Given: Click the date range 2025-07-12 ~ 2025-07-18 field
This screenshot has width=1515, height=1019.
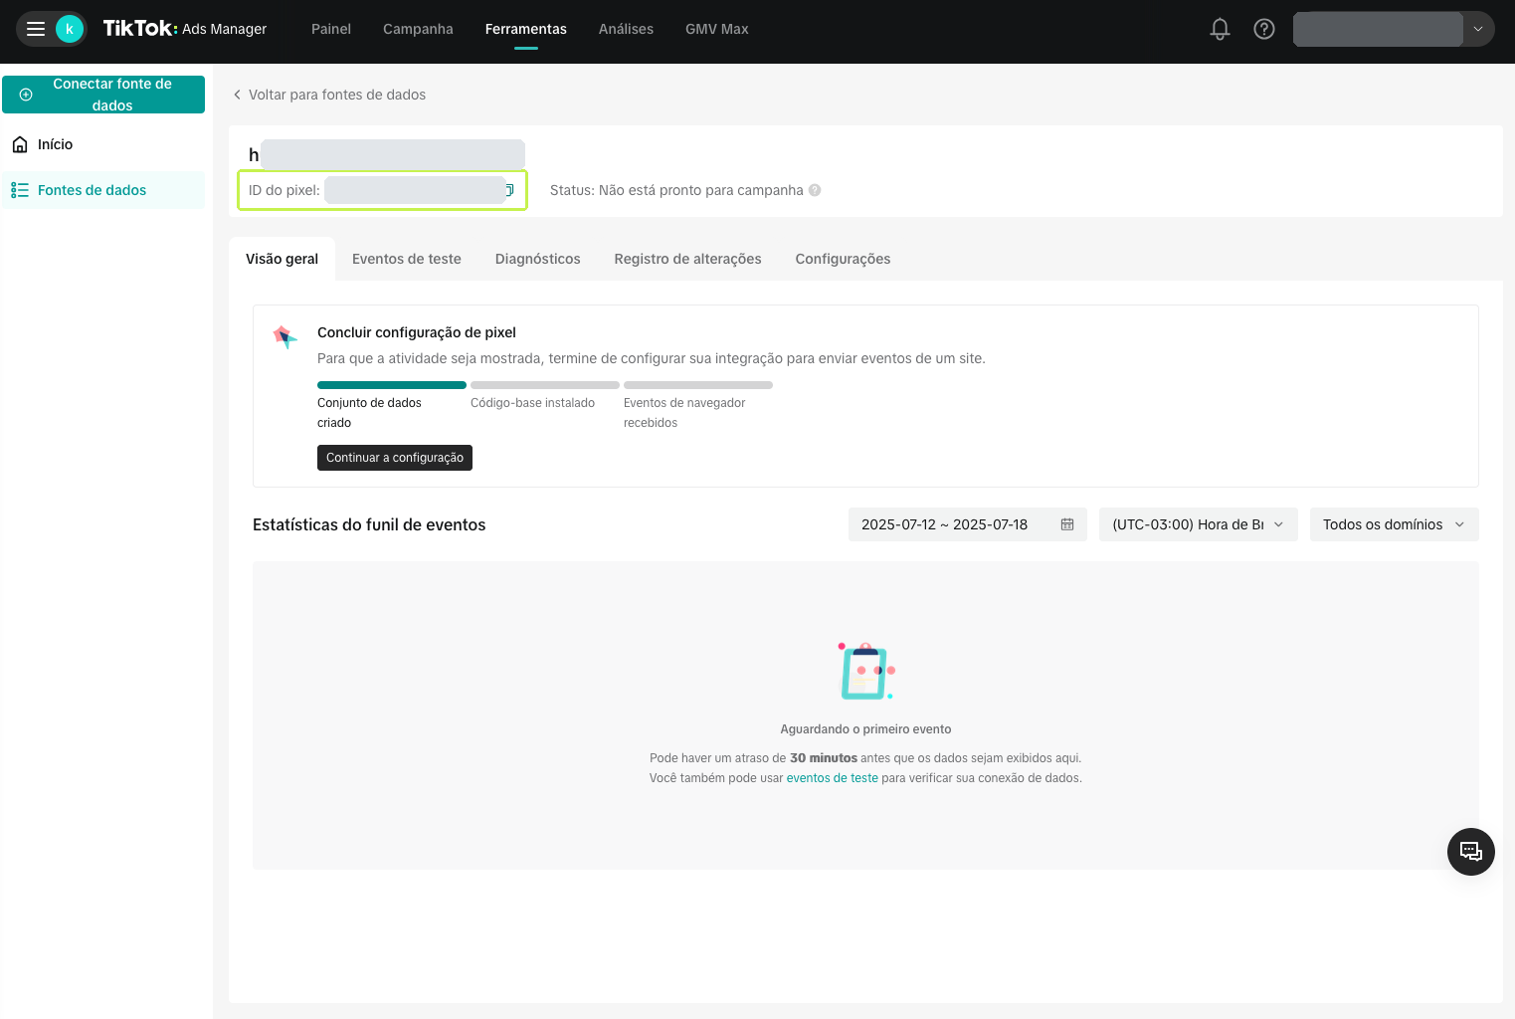Looking at the screenshot, I should click(968, 524).
